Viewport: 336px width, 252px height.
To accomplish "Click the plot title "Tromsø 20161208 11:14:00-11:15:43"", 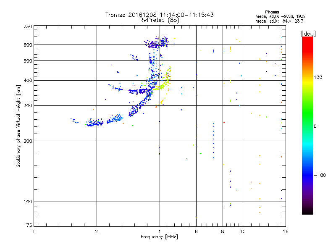I will click(x=159, y=15).
